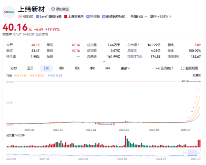Switch to 月K chart tab
This screenshot has width=206, height=165.
tap(77, 68)
